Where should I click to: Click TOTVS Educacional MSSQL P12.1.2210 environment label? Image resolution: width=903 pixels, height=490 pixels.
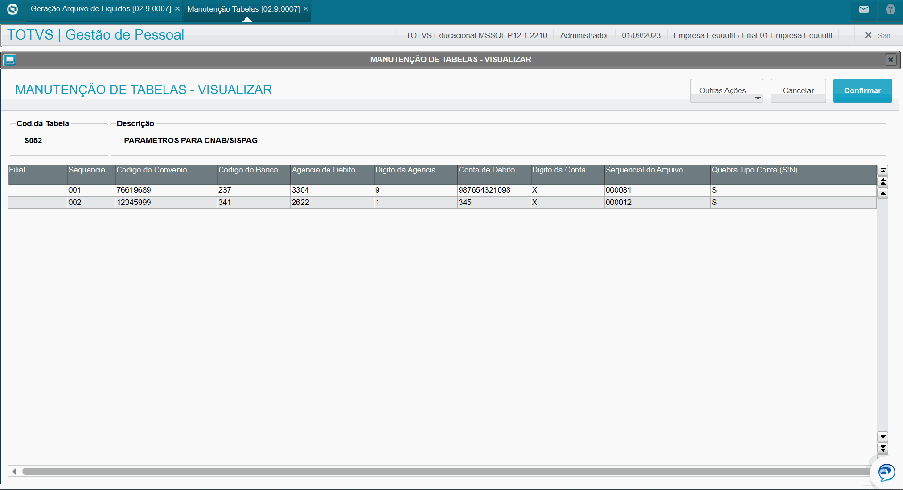(476, 35)
